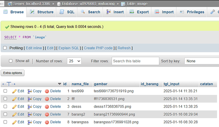Tick the Show all checkbox

coord(11,61)
